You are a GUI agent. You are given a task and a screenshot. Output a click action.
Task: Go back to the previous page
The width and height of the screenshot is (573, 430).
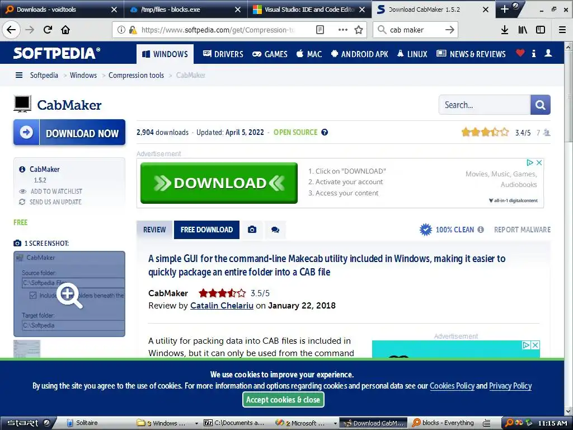click(x=11, y=30)
